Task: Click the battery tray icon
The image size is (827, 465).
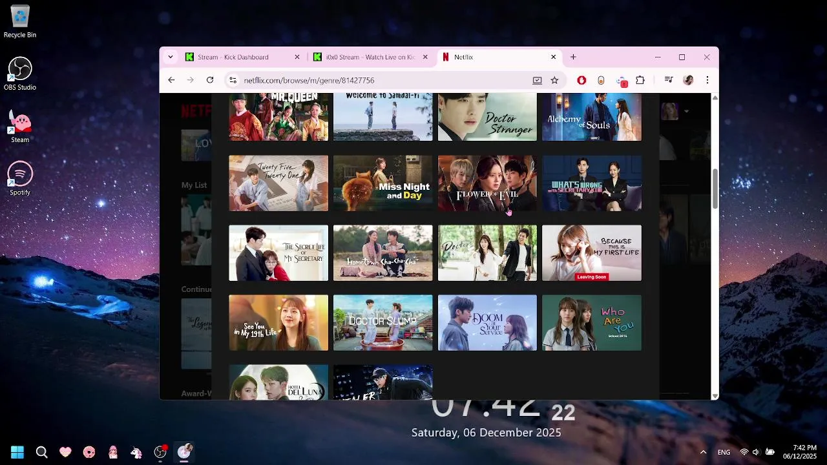Action: point(770,452)
